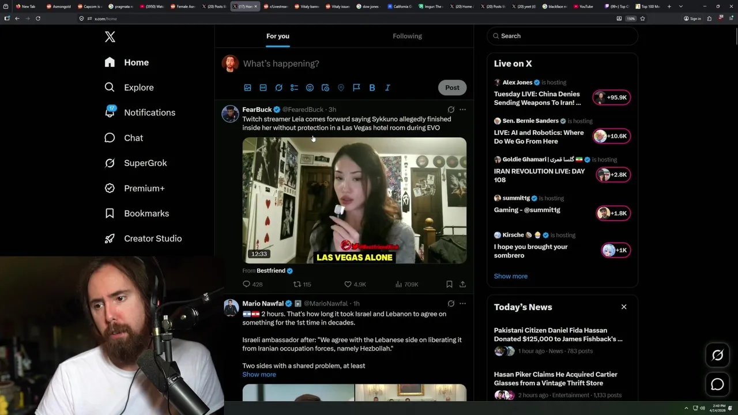Show more in Live on X
738x415 pixels.
(510, 276)
